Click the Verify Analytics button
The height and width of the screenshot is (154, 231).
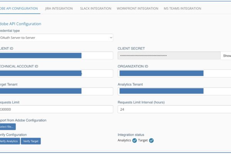point(10,141)
